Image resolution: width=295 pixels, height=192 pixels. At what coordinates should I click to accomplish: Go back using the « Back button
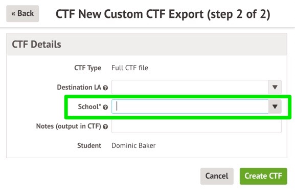[22, 13]
